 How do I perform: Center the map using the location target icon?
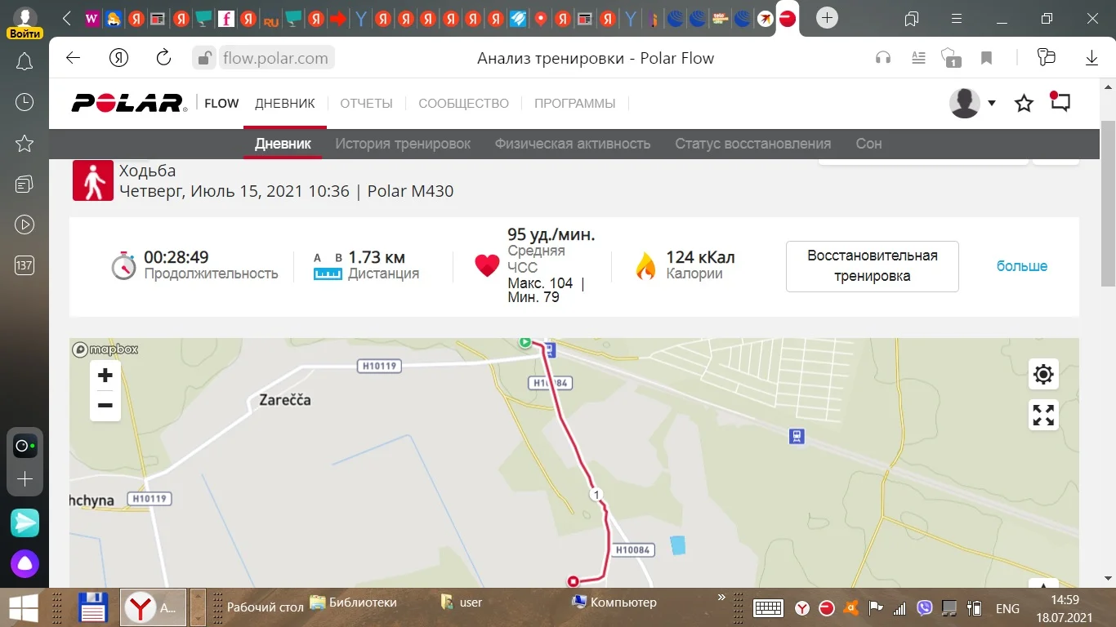point(1043,375)
